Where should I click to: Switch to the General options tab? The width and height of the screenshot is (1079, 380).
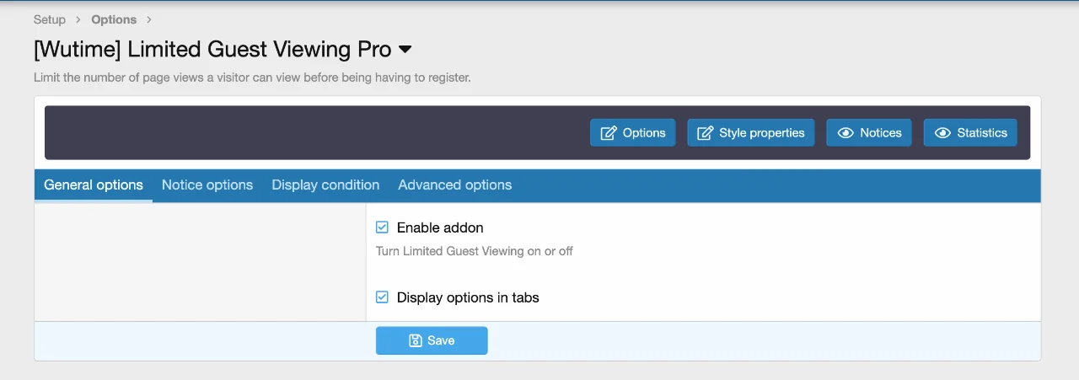(x=94, y=185)
